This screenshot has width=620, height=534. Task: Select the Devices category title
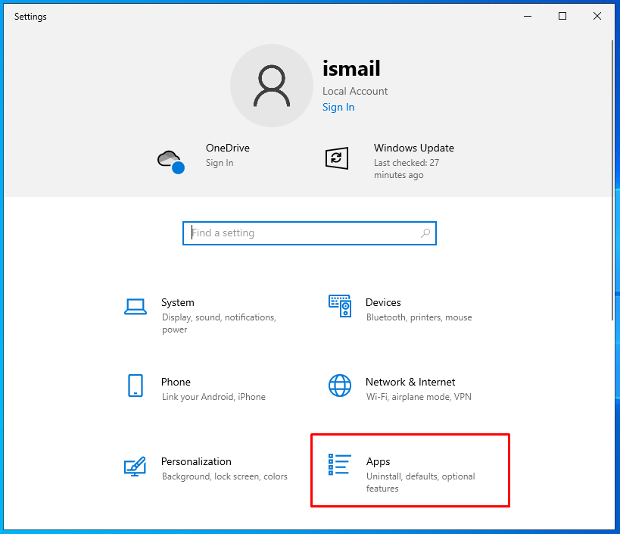(x=383, y=303)
